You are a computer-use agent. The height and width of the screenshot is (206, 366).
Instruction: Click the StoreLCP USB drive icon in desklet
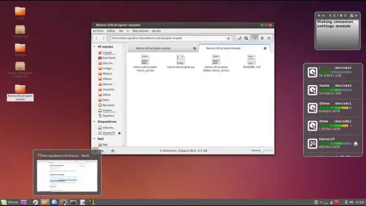[313, 143]
